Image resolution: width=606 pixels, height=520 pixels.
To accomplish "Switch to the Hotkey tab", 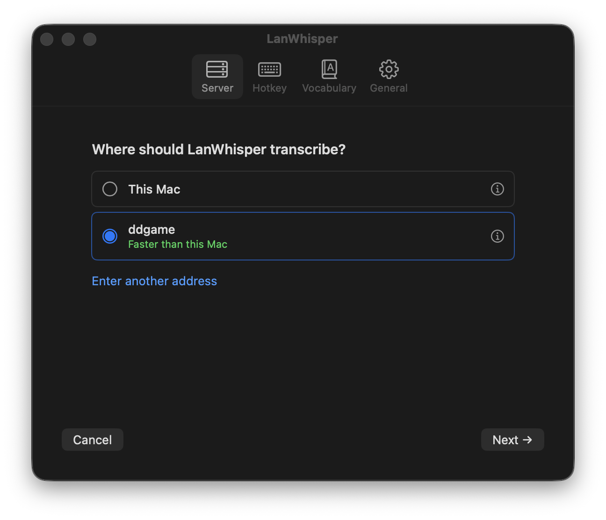I will 269,77.
